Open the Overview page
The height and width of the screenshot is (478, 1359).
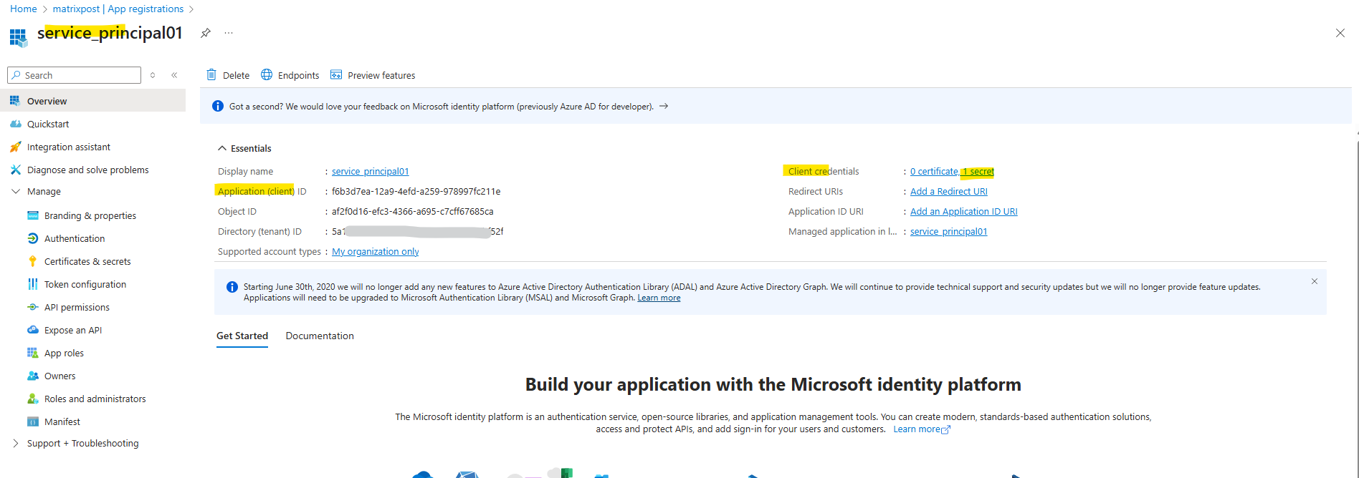click(93, 101)
